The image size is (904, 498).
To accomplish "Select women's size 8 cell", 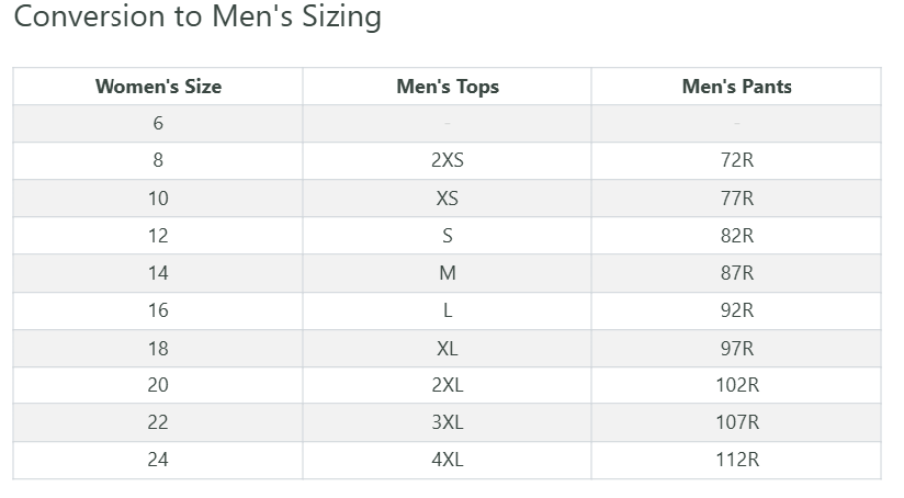I will tap(158, 161).
